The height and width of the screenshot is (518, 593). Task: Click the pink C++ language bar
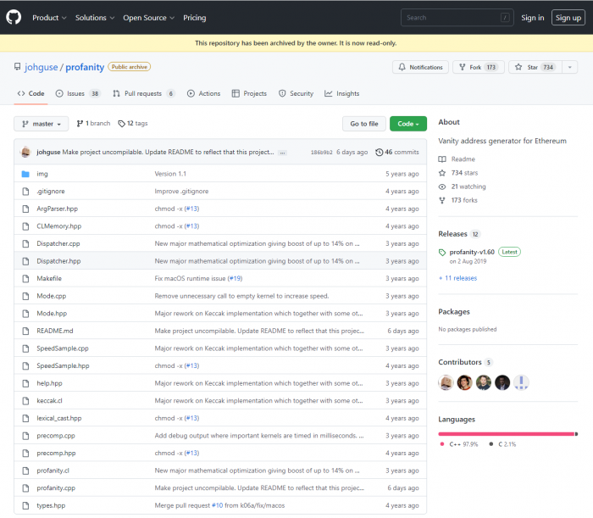(506, 434)
